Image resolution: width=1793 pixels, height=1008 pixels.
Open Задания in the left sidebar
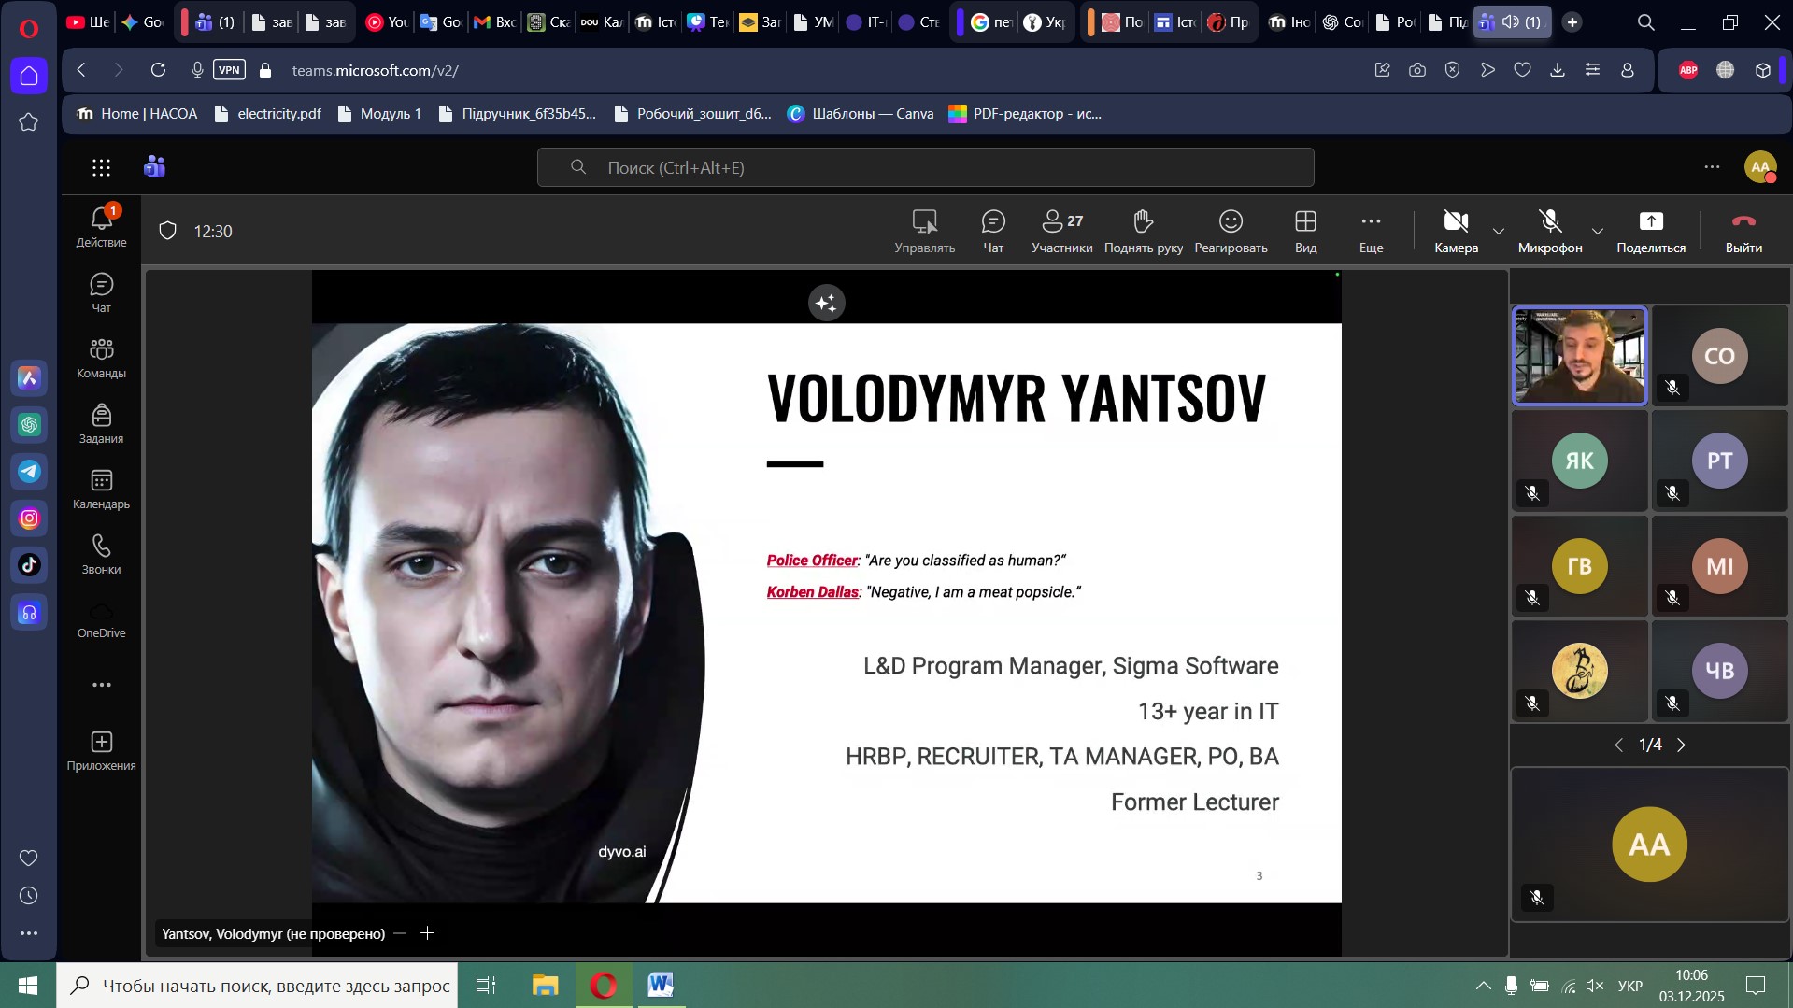pos(101,424)
